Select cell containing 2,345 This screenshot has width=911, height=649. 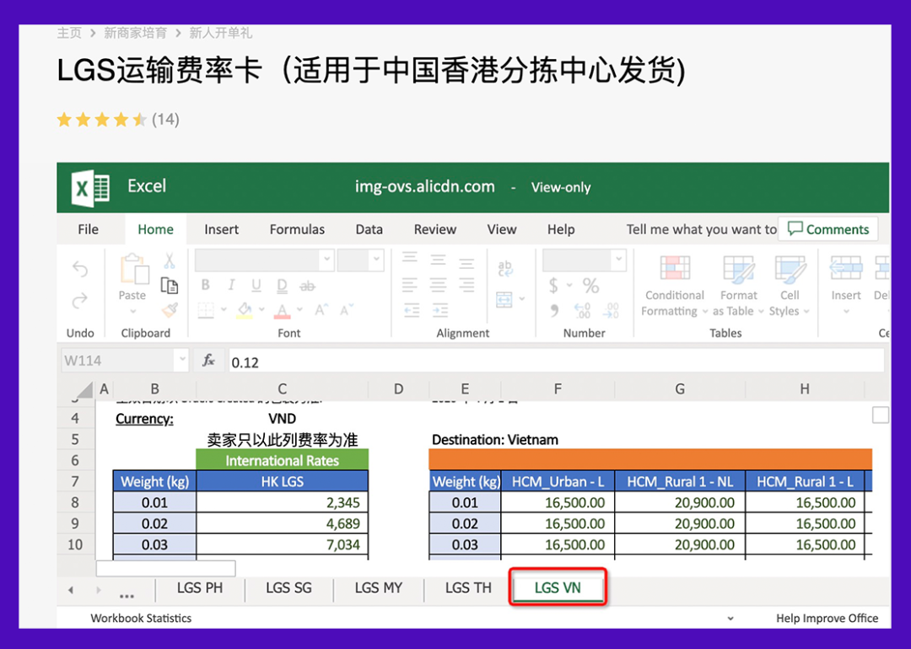pyautogui.click(x=283, y=502)
